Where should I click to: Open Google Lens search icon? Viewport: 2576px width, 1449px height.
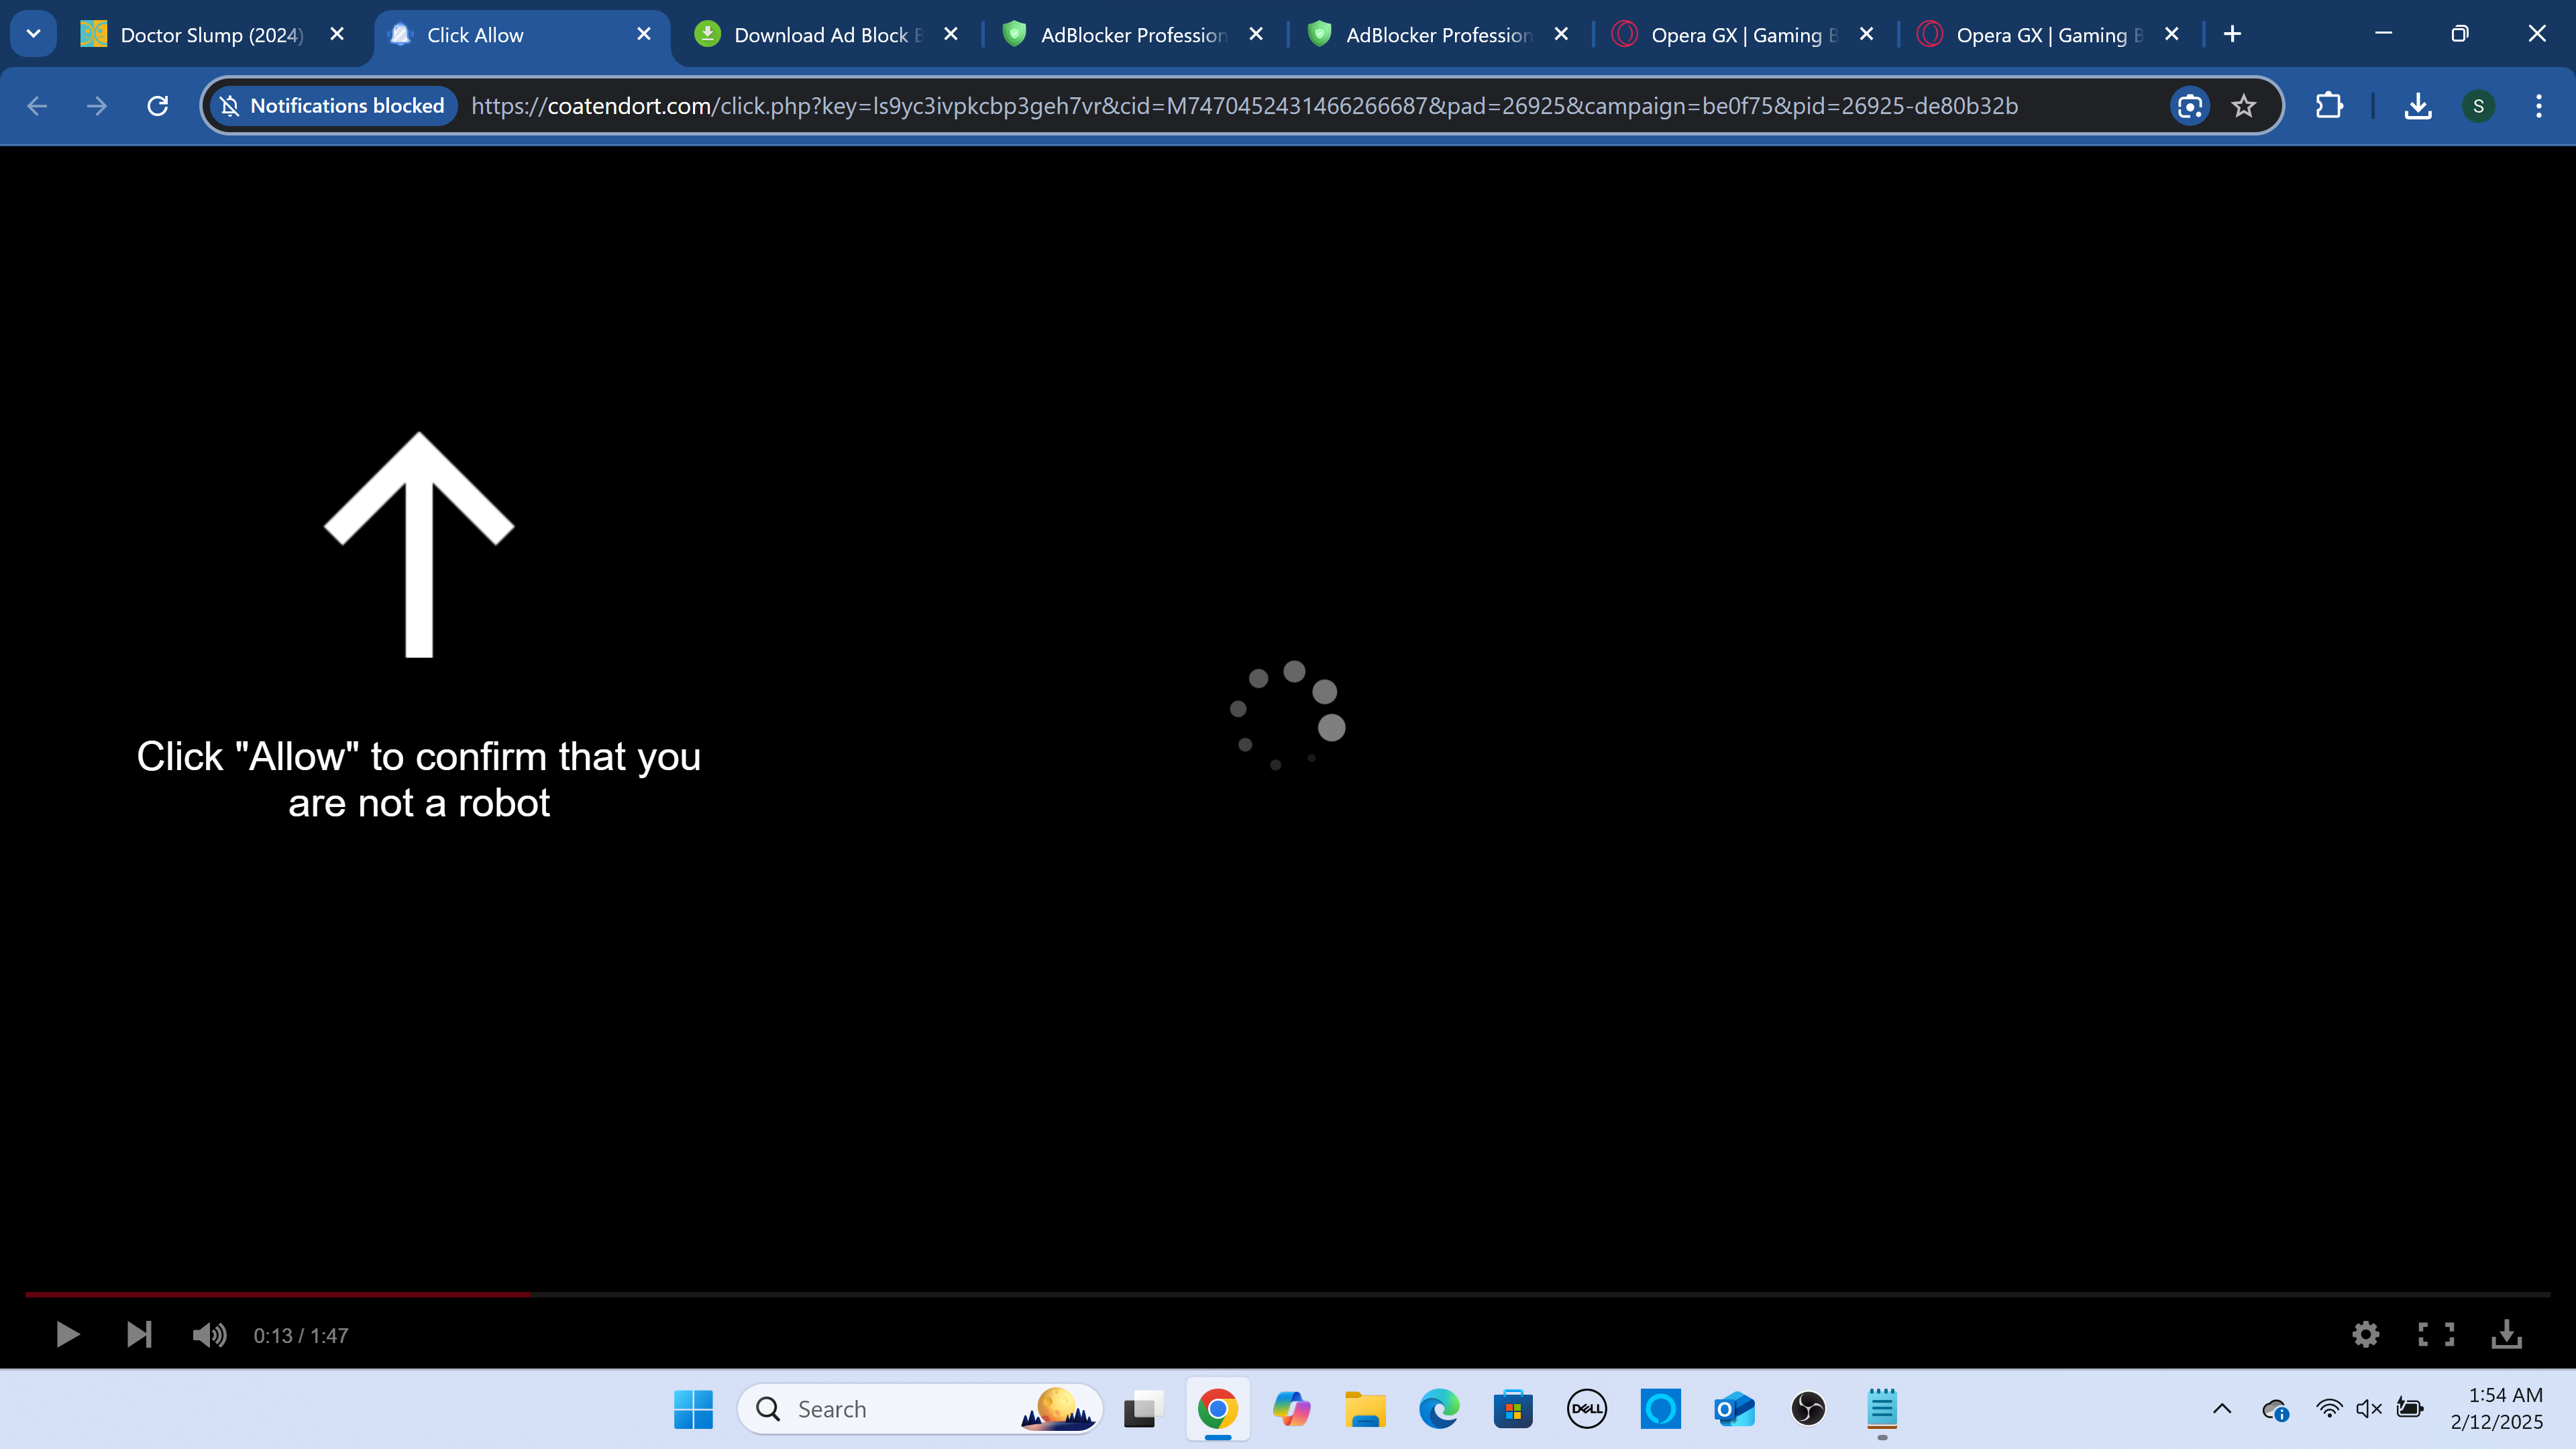coord(2190,106)
